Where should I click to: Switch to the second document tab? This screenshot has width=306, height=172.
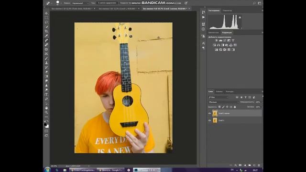click(118, 9)
